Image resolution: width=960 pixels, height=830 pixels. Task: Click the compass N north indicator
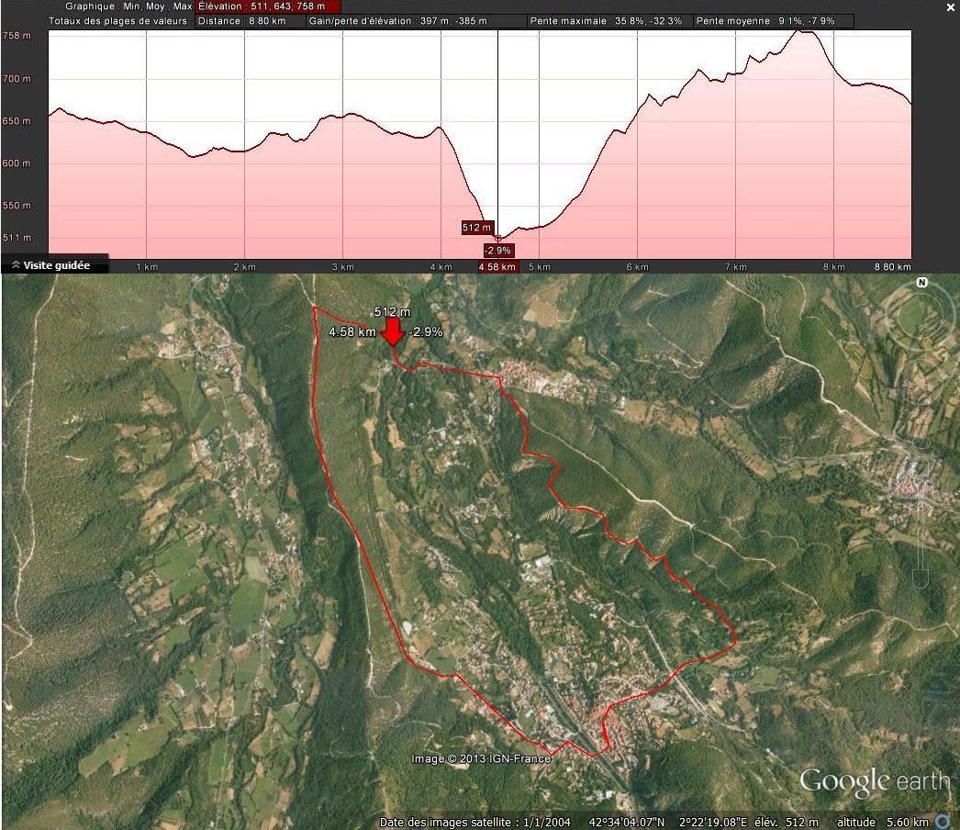[x=921, y=283]
